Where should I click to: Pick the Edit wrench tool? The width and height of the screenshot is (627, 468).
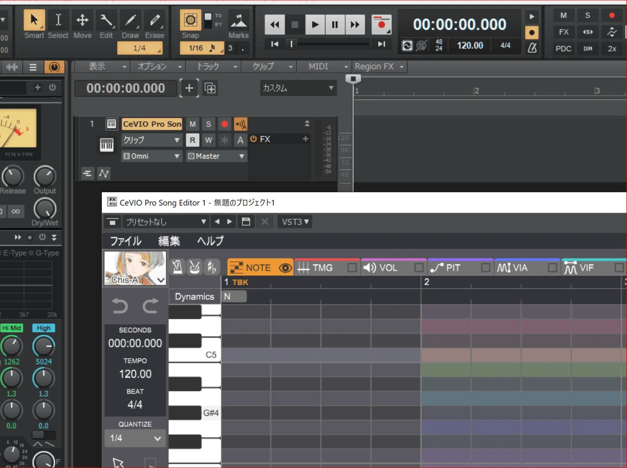tap(106, 24)
